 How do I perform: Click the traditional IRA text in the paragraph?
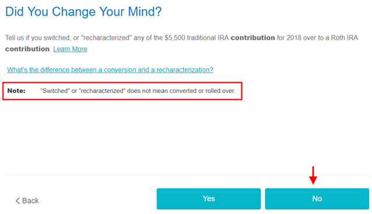click(x=208, y=38)
